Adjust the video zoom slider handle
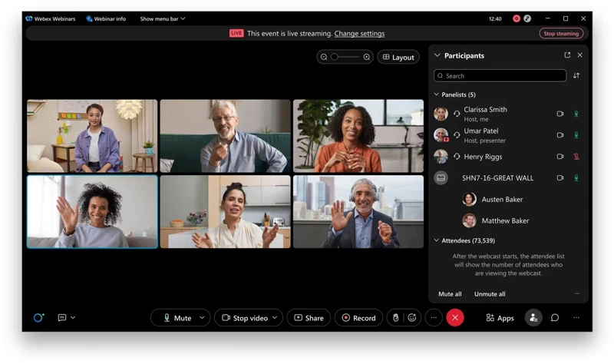This screenshot has height=364, width=614. click(335, 57)
